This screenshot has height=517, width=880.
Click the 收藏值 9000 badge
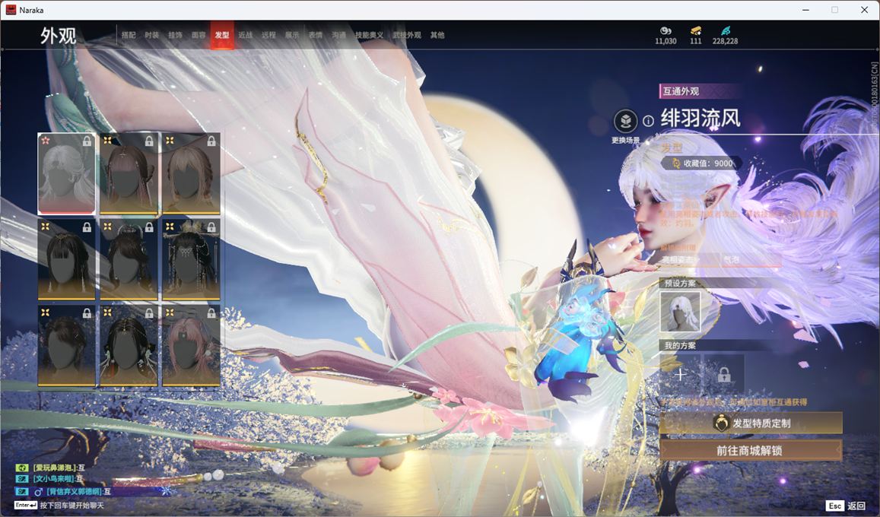tap(702, 163)
